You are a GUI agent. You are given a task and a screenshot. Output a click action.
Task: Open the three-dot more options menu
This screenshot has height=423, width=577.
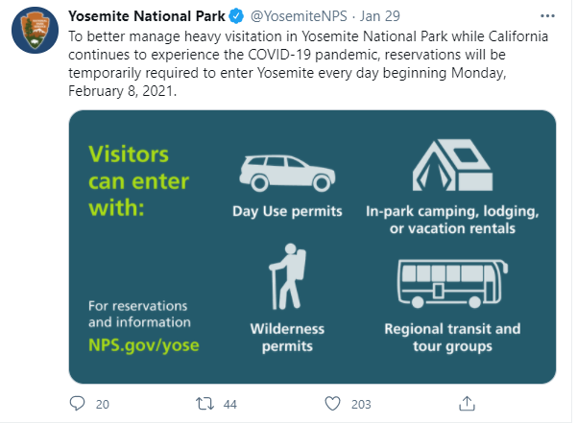pyautogui.click(x=547, y=15)
